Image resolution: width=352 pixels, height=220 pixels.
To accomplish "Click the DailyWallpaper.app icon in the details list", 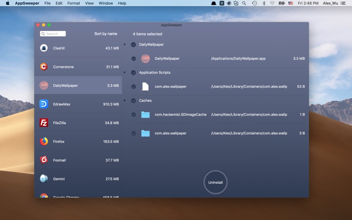I will (x=146, y=59).
